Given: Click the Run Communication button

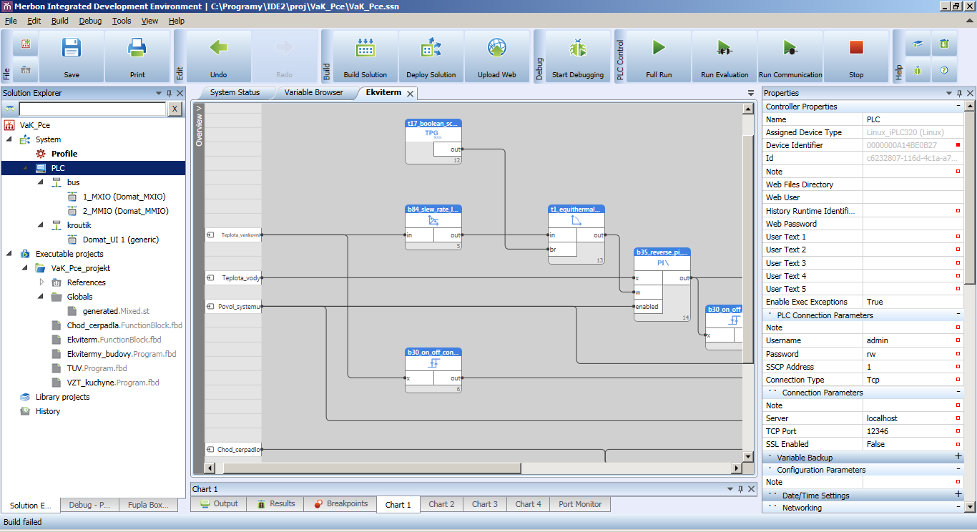Looking at the screenshot, I should 789,56.
